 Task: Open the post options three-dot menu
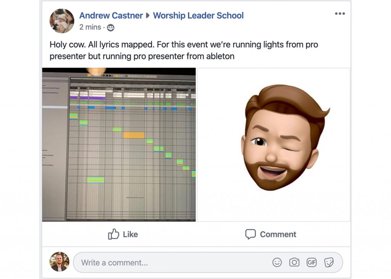point(339,14)
